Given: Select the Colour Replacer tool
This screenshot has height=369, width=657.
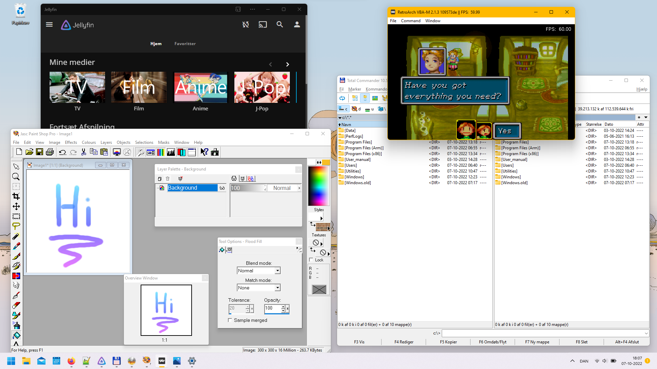Looking at the screenshot, I should (x=16, y=276).
